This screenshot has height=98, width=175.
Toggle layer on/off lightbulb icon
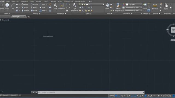[80, 4]
